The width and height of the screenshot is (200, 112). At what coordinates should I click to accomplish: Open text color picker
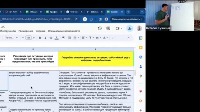click(57, 38)
